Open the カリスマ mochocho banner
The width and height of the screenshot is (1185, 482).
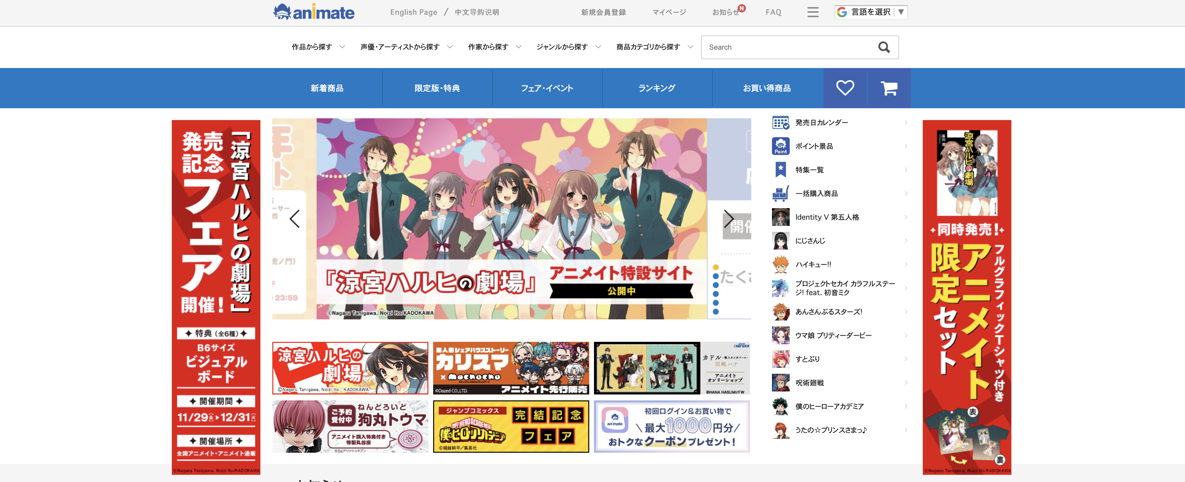tap(511, 368)
